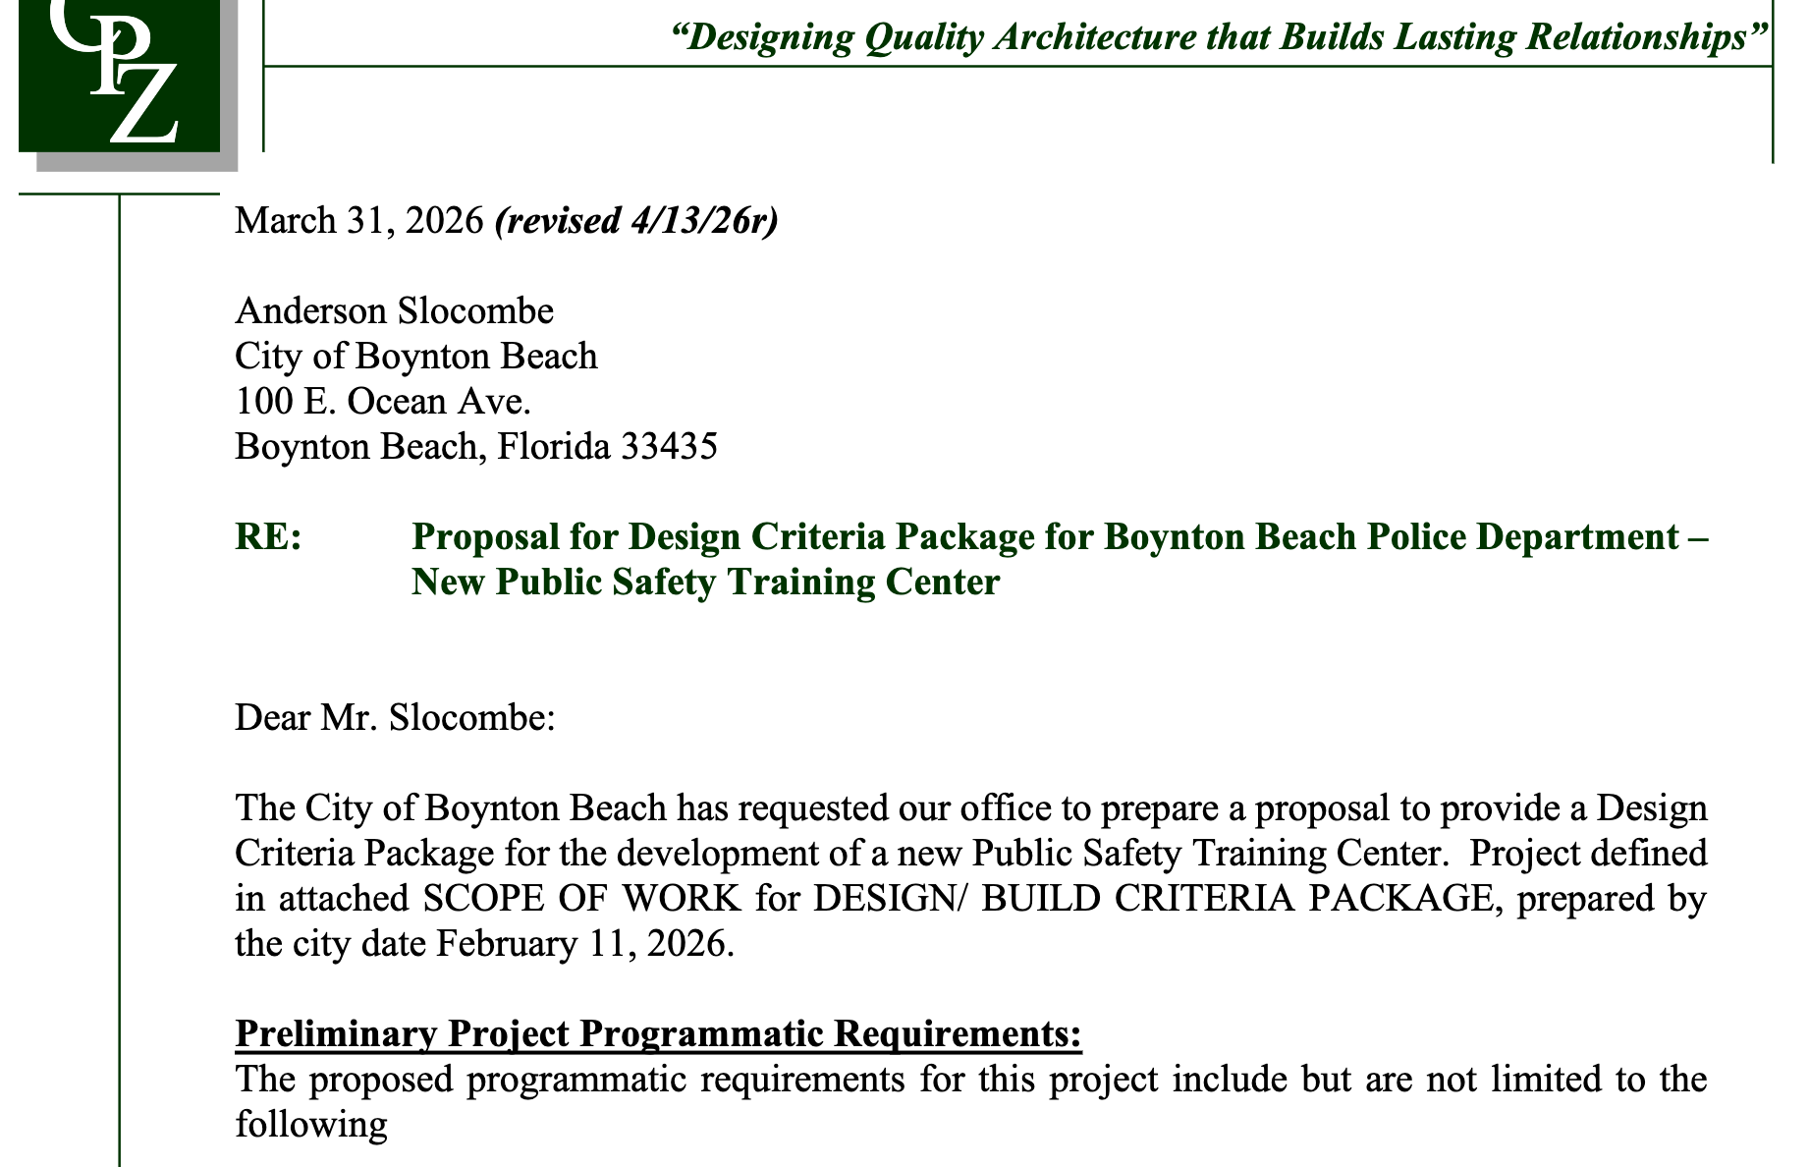Click the date "March 31, 2026"
The height and width of the screenshot is (1167, 1809).
click(x=359, y=220)
